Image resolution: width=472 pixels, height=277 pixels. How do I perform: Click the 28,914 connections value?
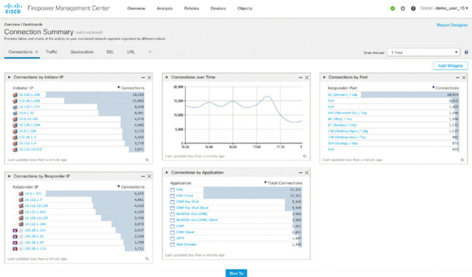[x=453, y=94]
